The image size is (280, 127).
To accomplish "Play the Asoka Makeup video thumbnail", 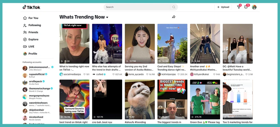I will coord(140,44).
